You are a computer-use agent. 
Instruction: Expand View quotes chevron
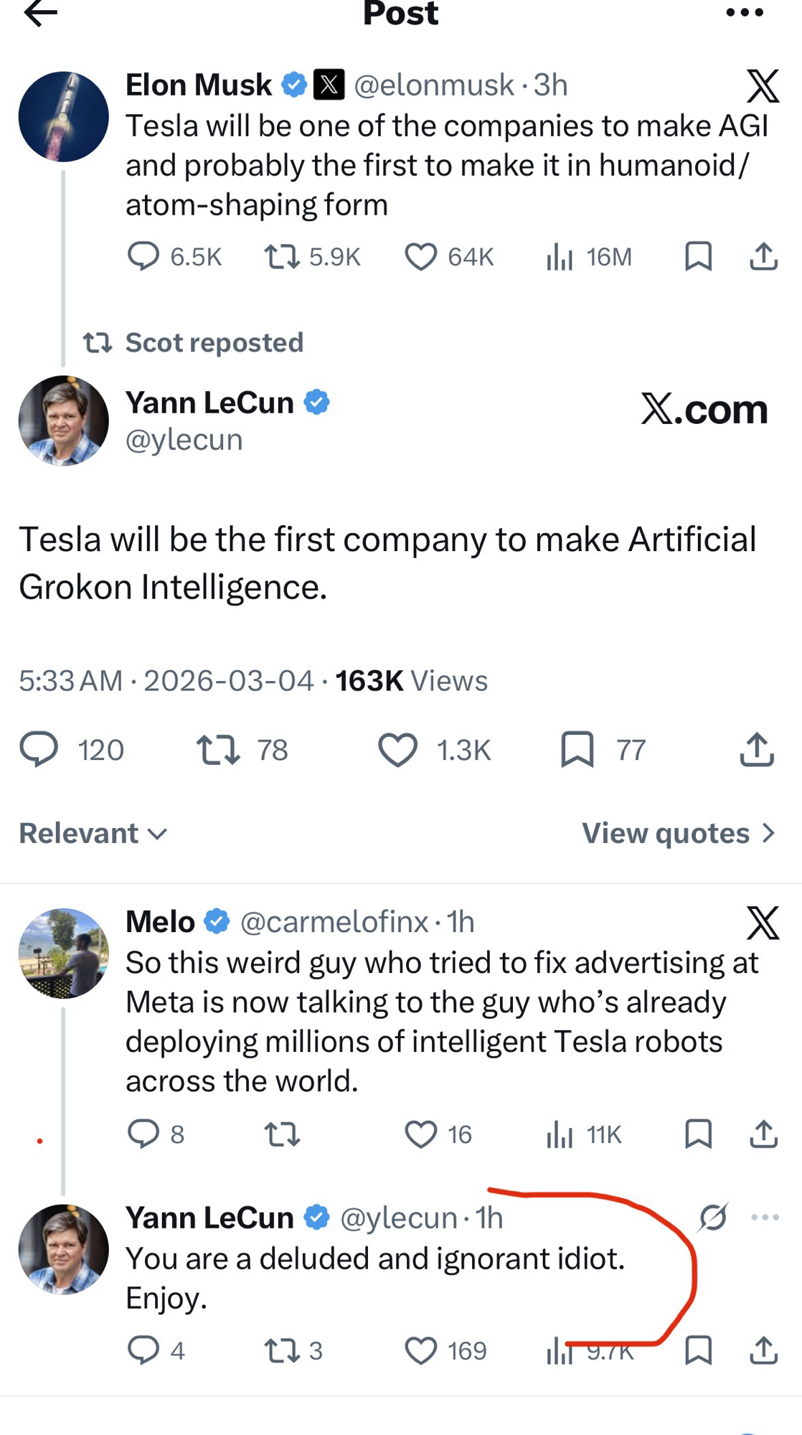768,833
